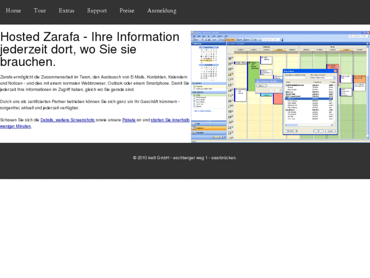370x278 pixels.
Task: Follow the 'Details, weitere Screenshots' link
Action: [68, 120]
